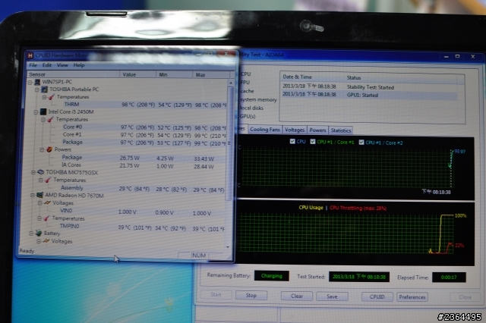Select the 'Stability Test: Started' log entry
The height and width of the screenshot is (323, 486).
[x=369, y=87]
